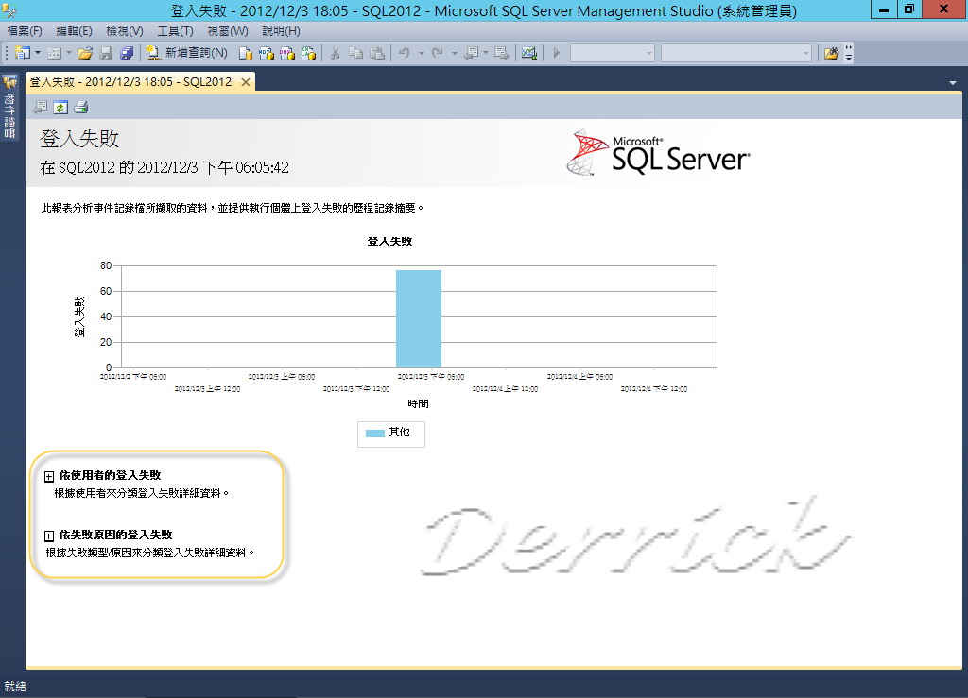Click the New Project toolbar icon
968x698 pixels.
point(22,54)
